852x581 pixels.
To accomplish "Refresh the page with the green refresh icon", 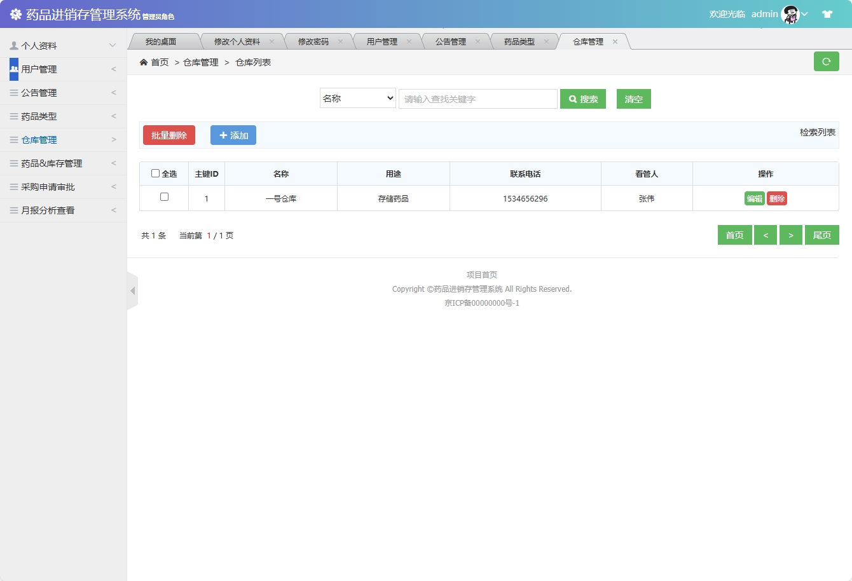I will 827,61.
